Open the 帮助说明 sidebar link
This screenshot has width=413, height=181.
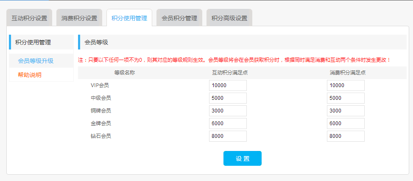30,75
